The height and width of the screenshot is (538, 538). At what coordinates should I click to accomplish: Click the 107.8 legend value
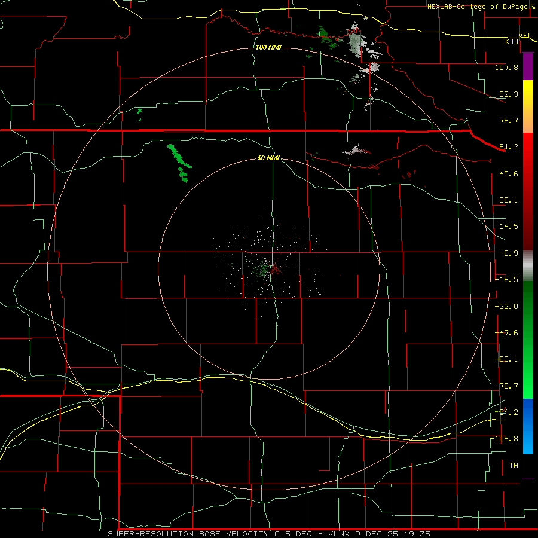[506, 67]
